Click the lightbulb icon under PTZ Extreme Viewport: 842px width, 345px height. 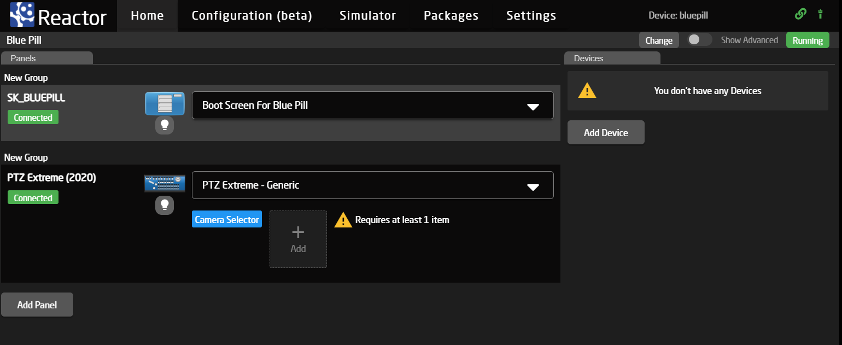pos(165,205)
